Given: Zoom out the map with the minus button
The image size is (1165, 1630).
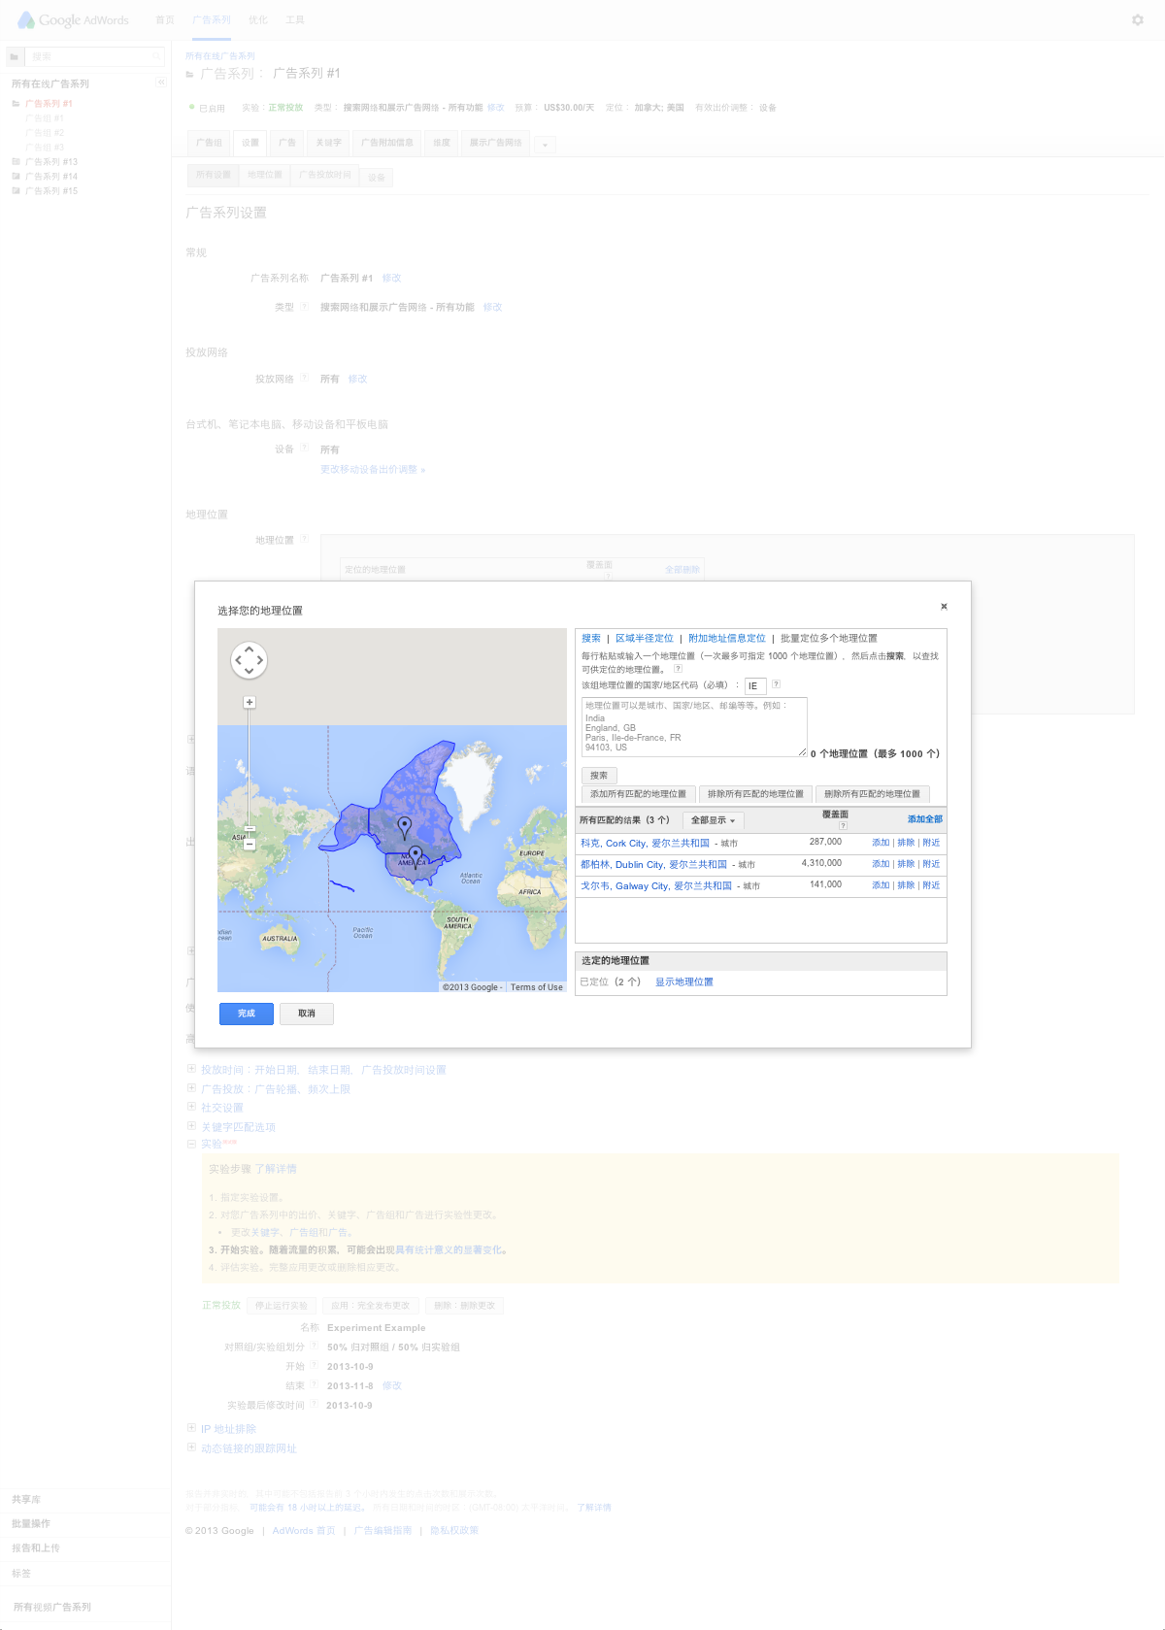Looking at the screenshot, I should click(250, 845).
